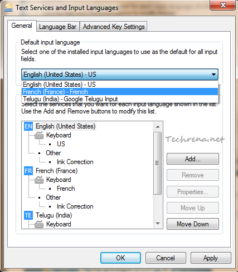238x272 pixels.
Task: Click the Move Down button
Action: [193, 224]
